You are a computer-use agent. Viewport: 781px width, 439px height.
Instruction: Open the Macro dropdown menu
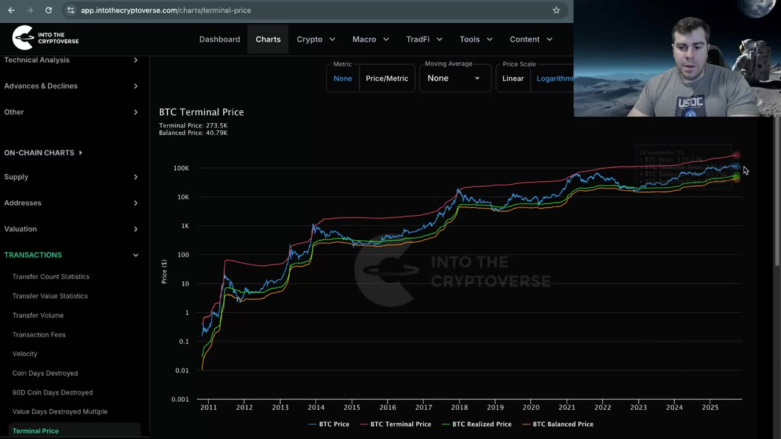[370, 39]
